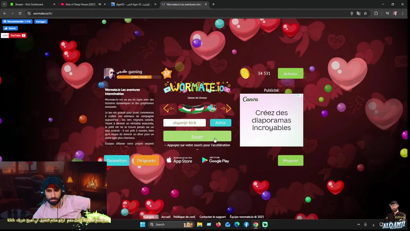The width and height of the screenshot is (410, 231).
Task: Open Outlook mail from the taskbar
Action: (227, 225)
